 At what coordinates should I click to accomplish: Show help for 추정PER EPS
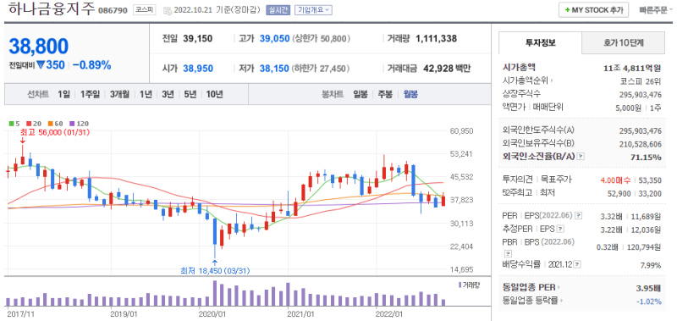tap(561, 229)
